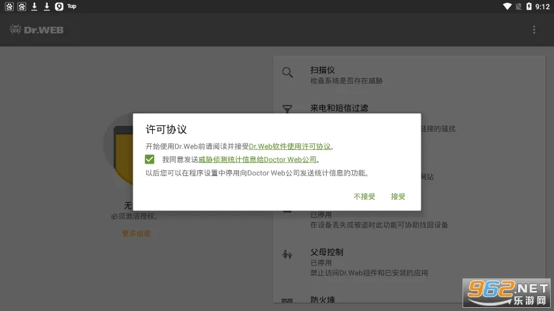Click the first download notification icon
The height and width of the screenshot is (311, 554).
click(34, 7)
